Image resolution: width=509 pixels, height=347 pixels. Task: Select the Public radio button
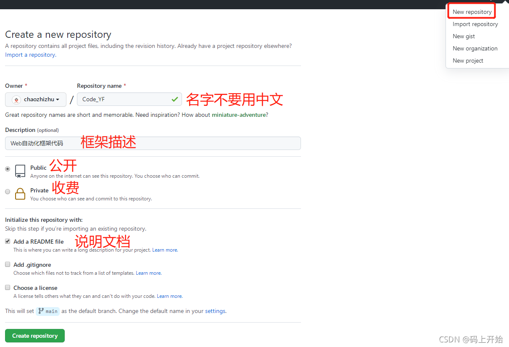pyautogui.click(x=8, y=169)
